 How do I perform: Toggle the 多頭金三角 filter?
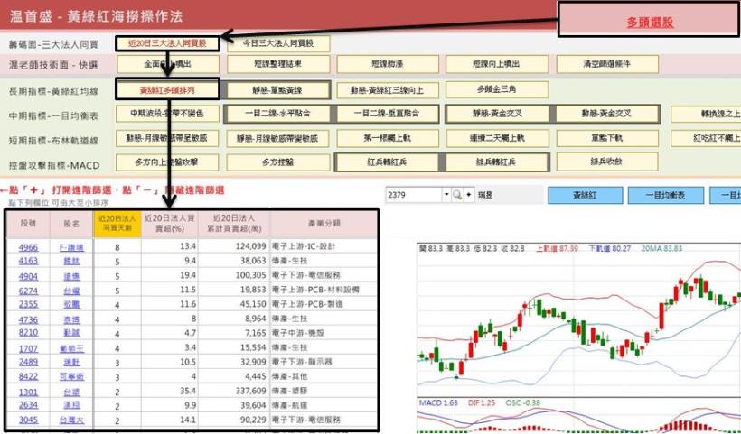pos(497,89)
